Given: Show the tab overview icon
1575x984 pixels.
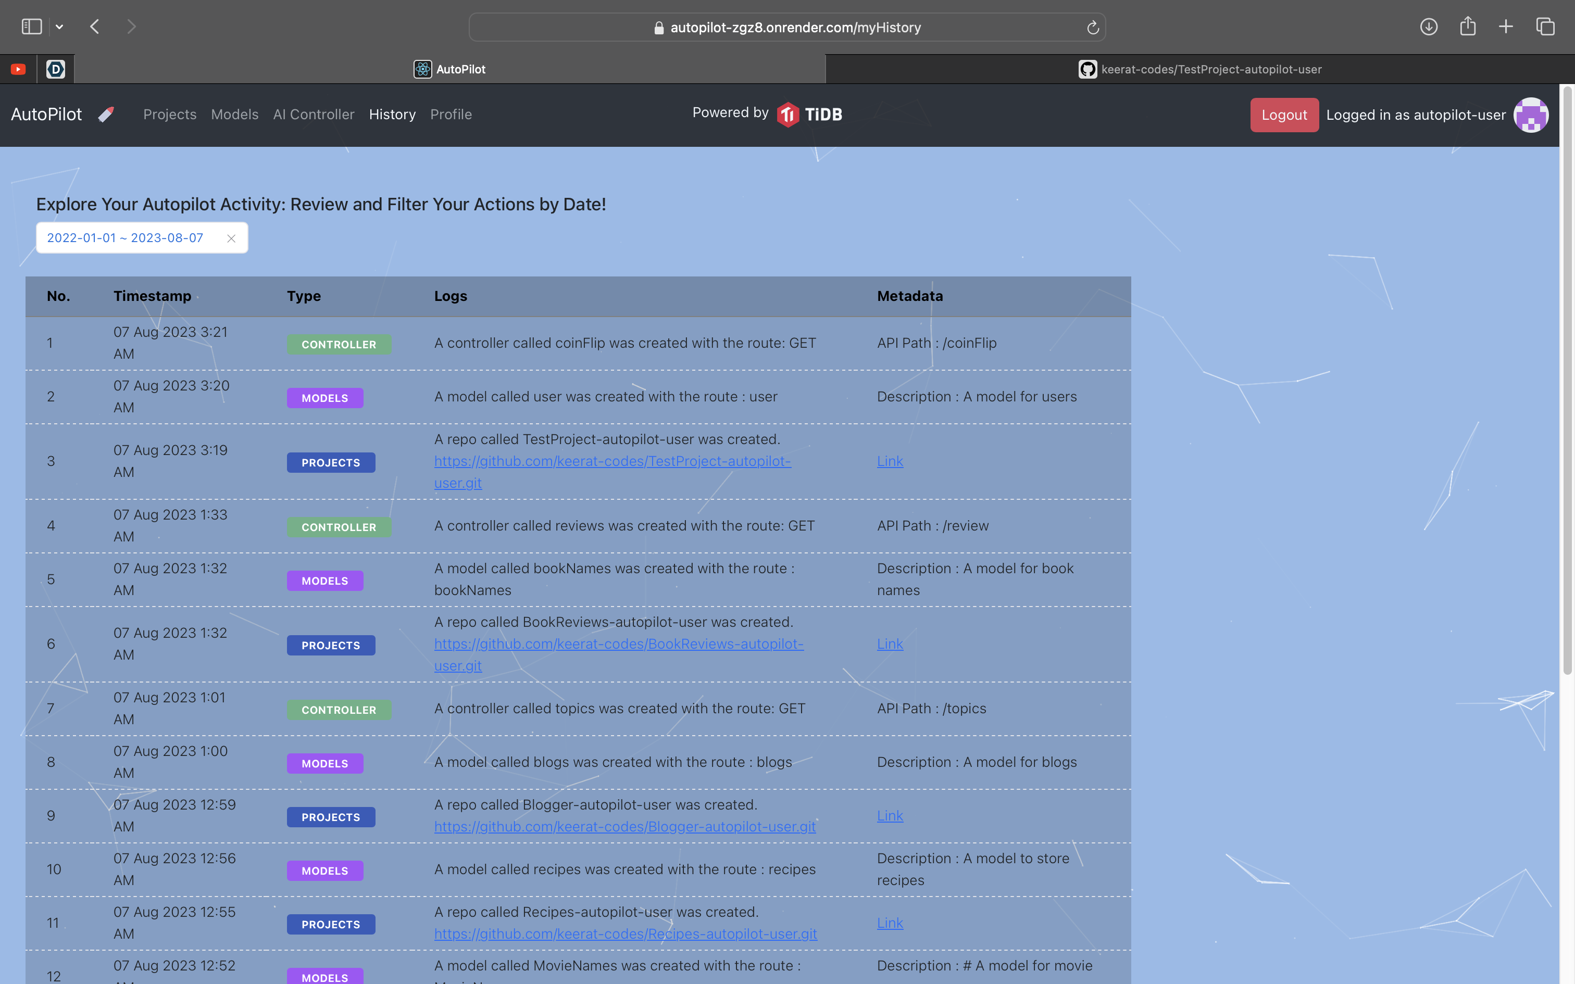Looking at the screenshot, I should tap(1545, 27).
